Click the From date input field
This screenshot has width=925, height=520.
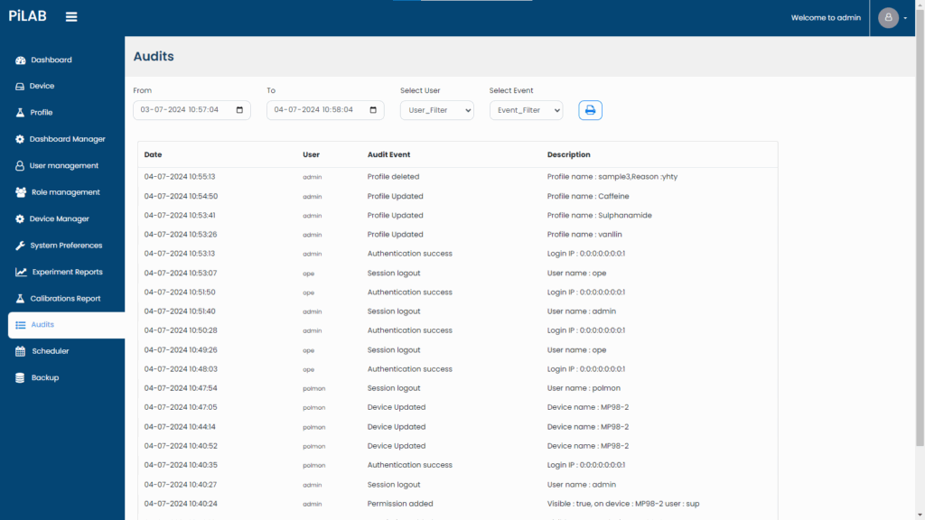coord(181,110)
